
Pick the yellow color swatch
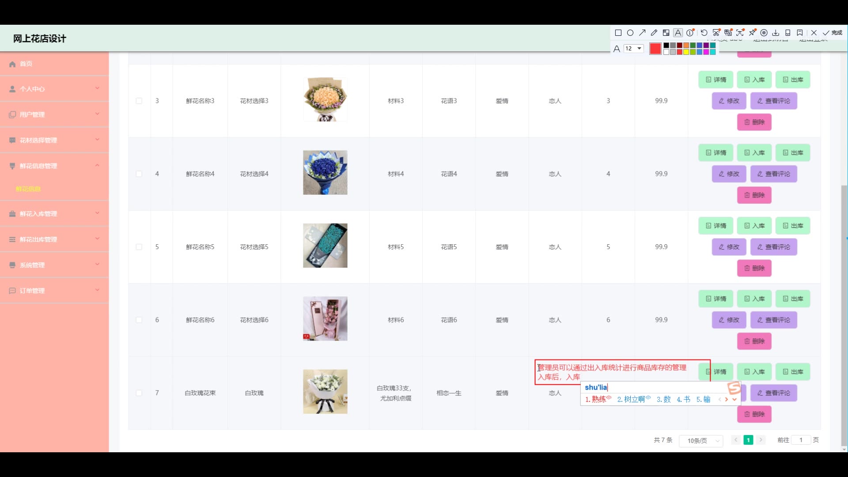click(x=686, y=52)
